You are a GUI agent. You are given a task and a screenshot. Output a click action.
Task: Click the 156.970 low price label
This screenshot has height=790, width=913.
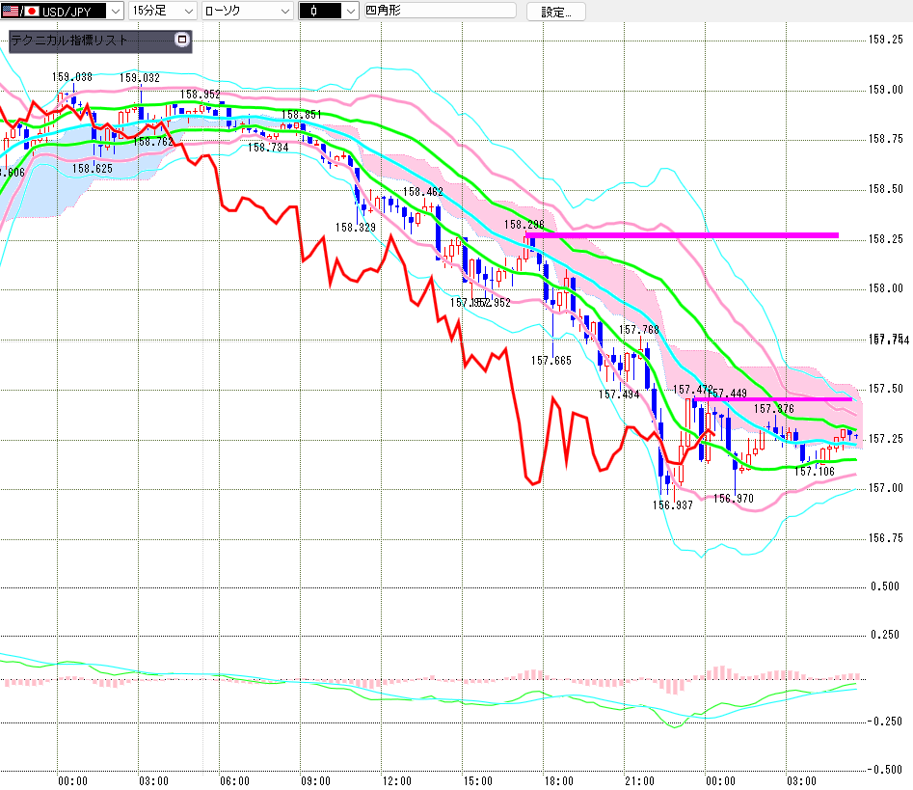click(734, 498)
